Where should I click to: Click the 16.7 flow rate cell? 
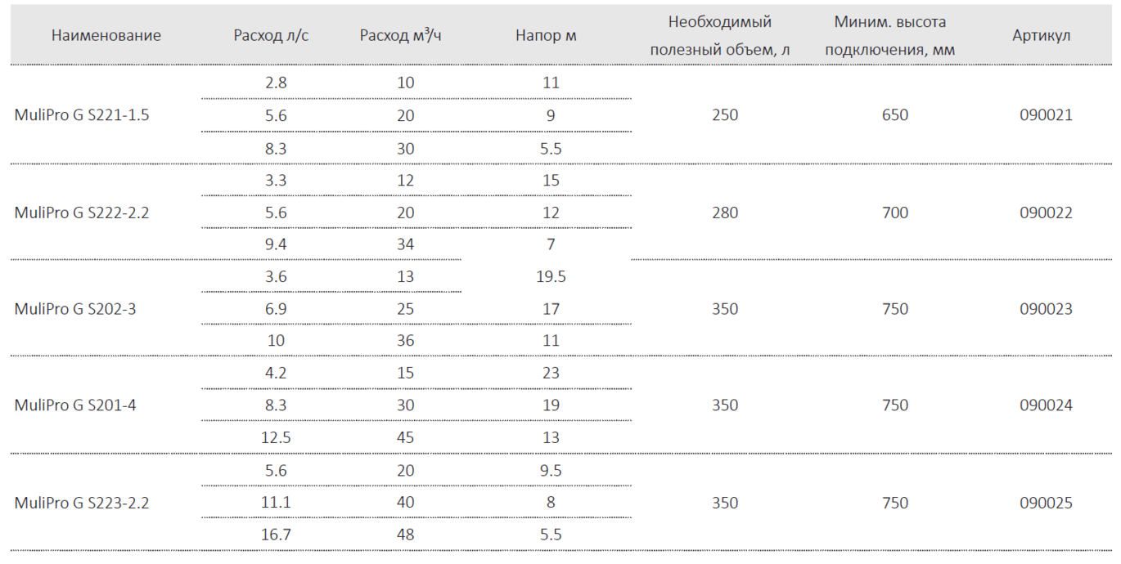tap(276, 535)
